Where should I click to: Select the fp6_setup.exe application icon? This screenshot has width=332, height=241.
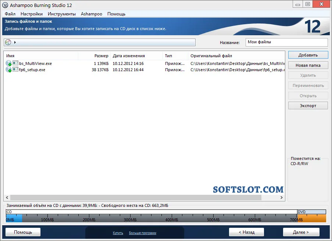(15, 69)
